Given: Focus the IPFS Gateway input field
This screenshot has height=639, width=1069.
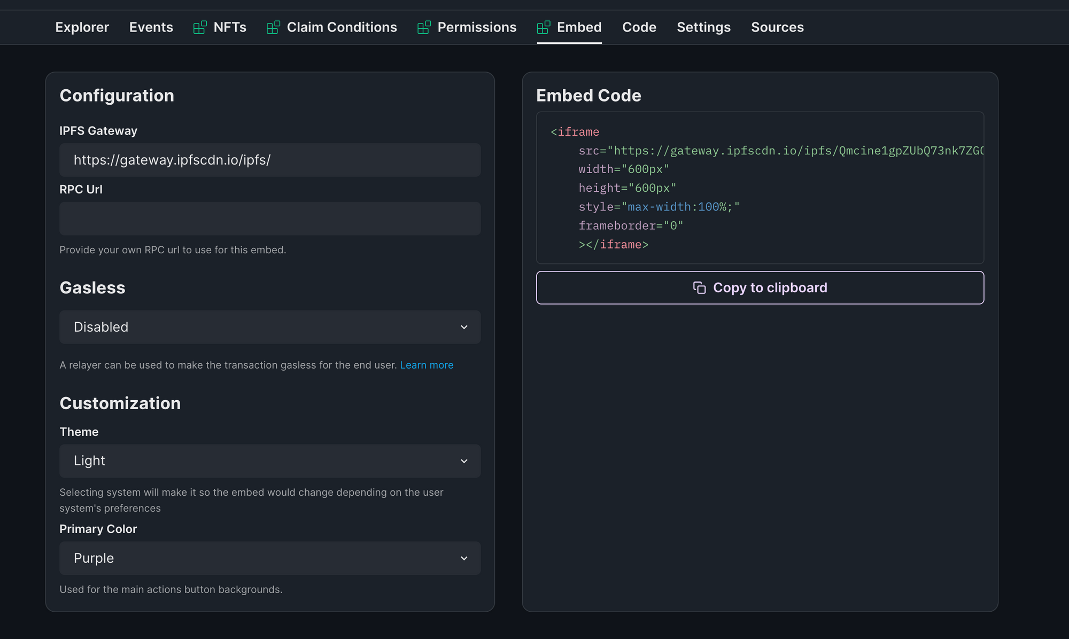Looking at the screenshot, I should [270, 160].
